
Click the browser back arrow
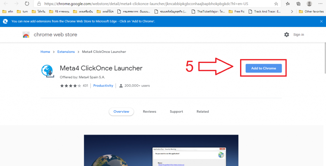(6, 3)
